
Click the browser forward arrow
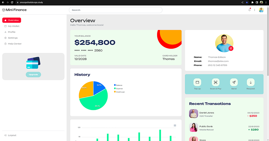(7, 2)
